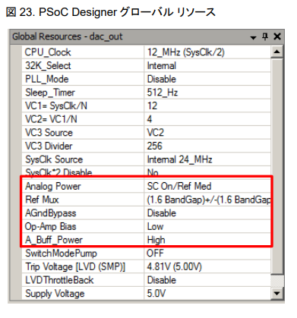Select the Sleep_Timer row label

(x=50, y=93)
